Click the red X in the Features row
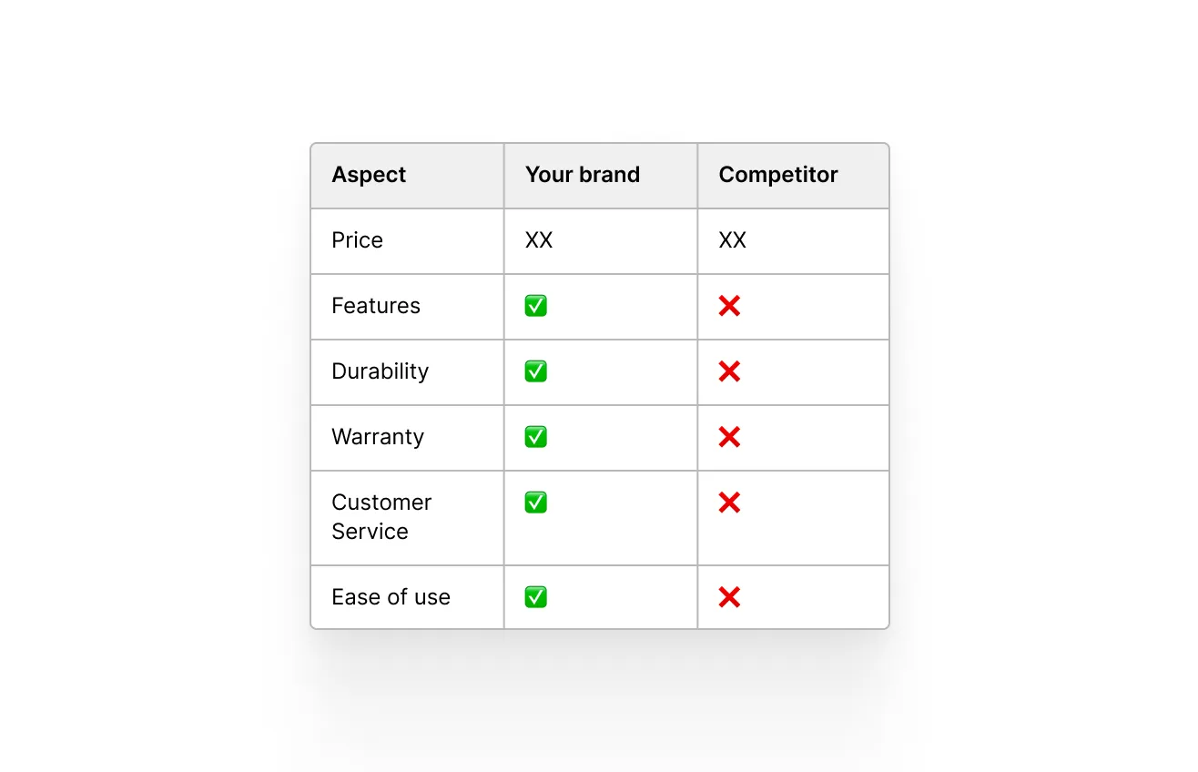 729,306
